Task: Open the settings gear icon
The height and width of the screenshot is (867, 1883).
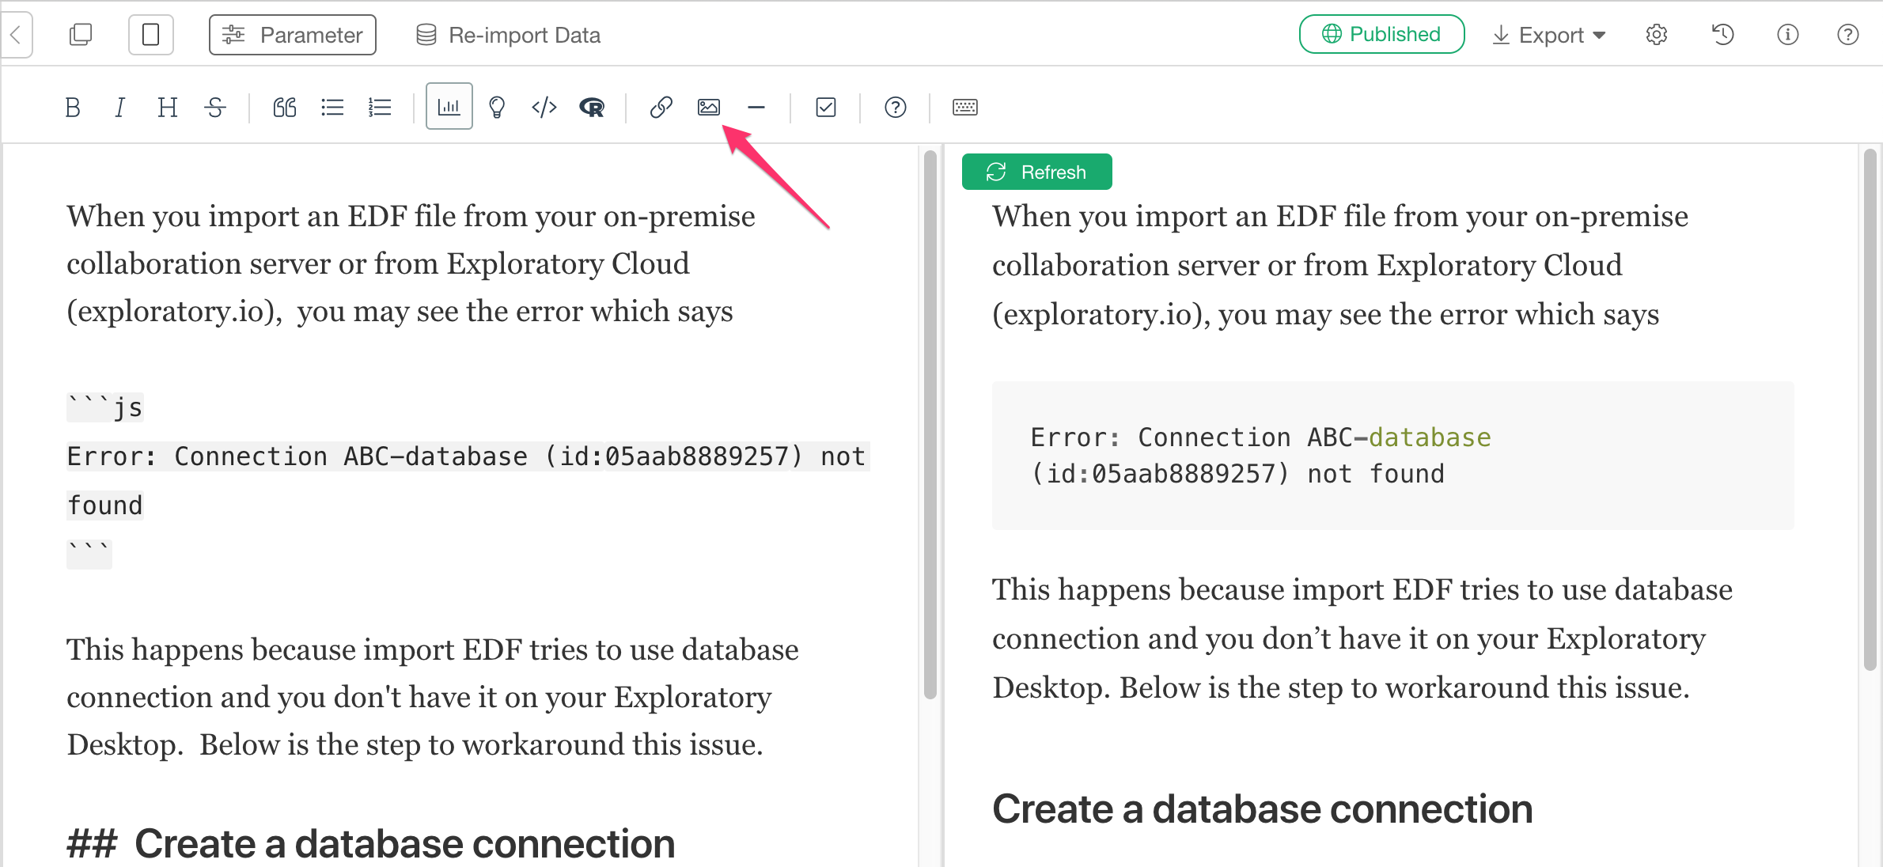Action: [x=1657, y=35]
